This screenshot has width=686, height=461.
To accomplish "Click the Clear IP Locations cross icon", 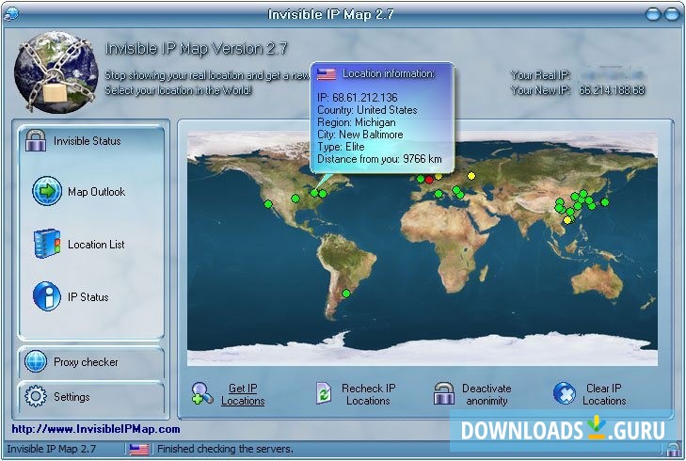I will pos(565,392).
